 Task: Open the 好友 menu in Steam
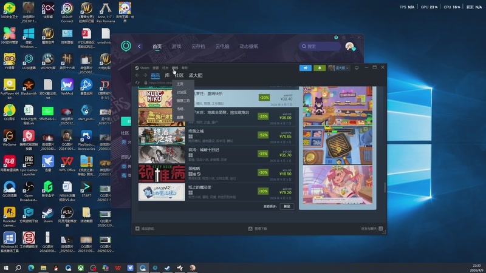pos(165,68)
